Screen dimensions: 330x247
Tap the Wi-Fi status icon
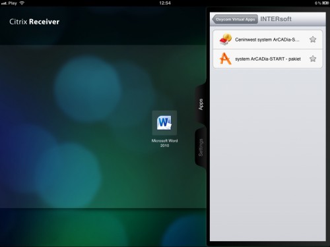pyautogui.click(x=22, y=3)
